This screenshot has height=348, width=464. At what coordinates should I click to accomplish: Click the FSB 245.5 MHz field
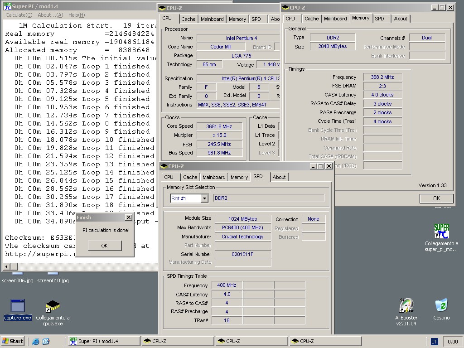tap(219, 144)
